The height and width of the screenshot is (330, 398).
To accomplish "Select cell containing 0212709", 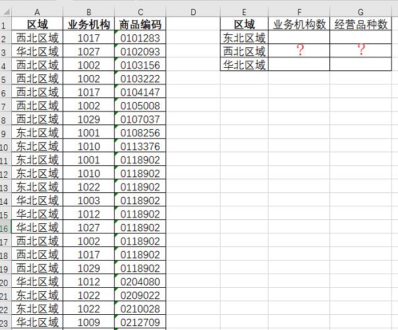I will pyautogui.click(x=140, y=322).
